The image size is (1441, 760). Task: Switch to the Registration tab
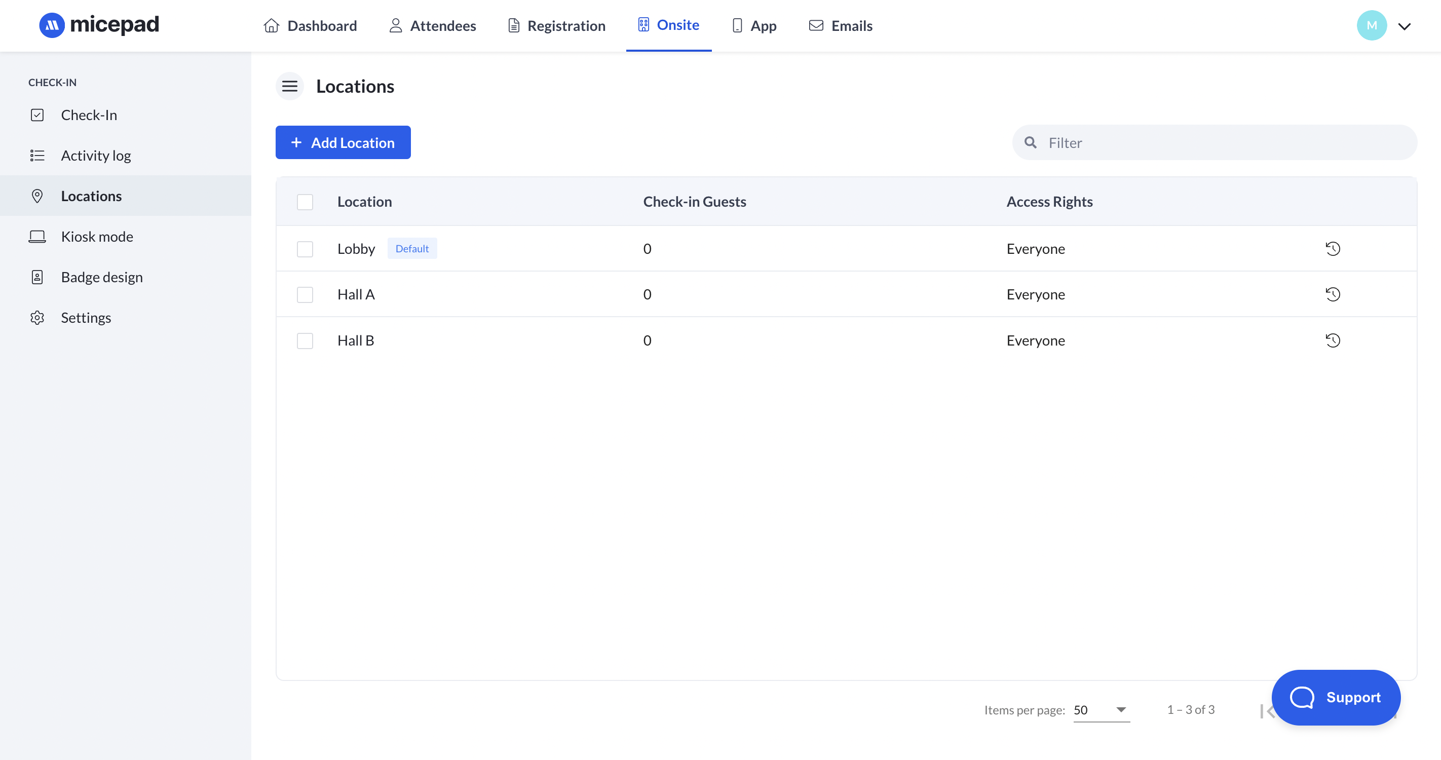(x=557, y=26)
